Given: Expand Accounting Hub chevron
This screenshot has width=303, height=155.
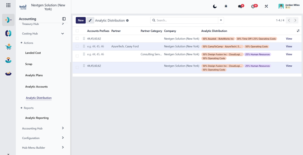Looking at the screenshot, I should pyautogui.click(x=63, y=128).
